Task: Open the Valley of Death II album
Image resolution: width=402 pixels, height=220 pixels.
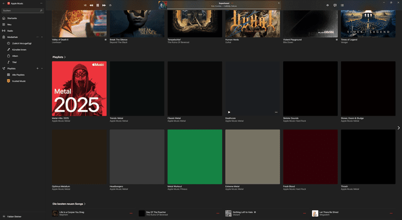Action: 79,23
